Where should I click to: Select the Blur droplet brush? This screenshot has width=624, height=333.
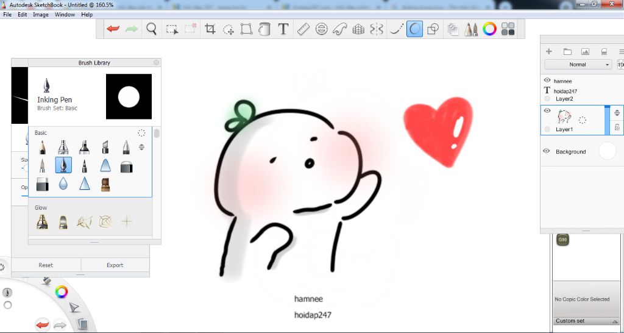pyautogui.click(x=63, y=184)
